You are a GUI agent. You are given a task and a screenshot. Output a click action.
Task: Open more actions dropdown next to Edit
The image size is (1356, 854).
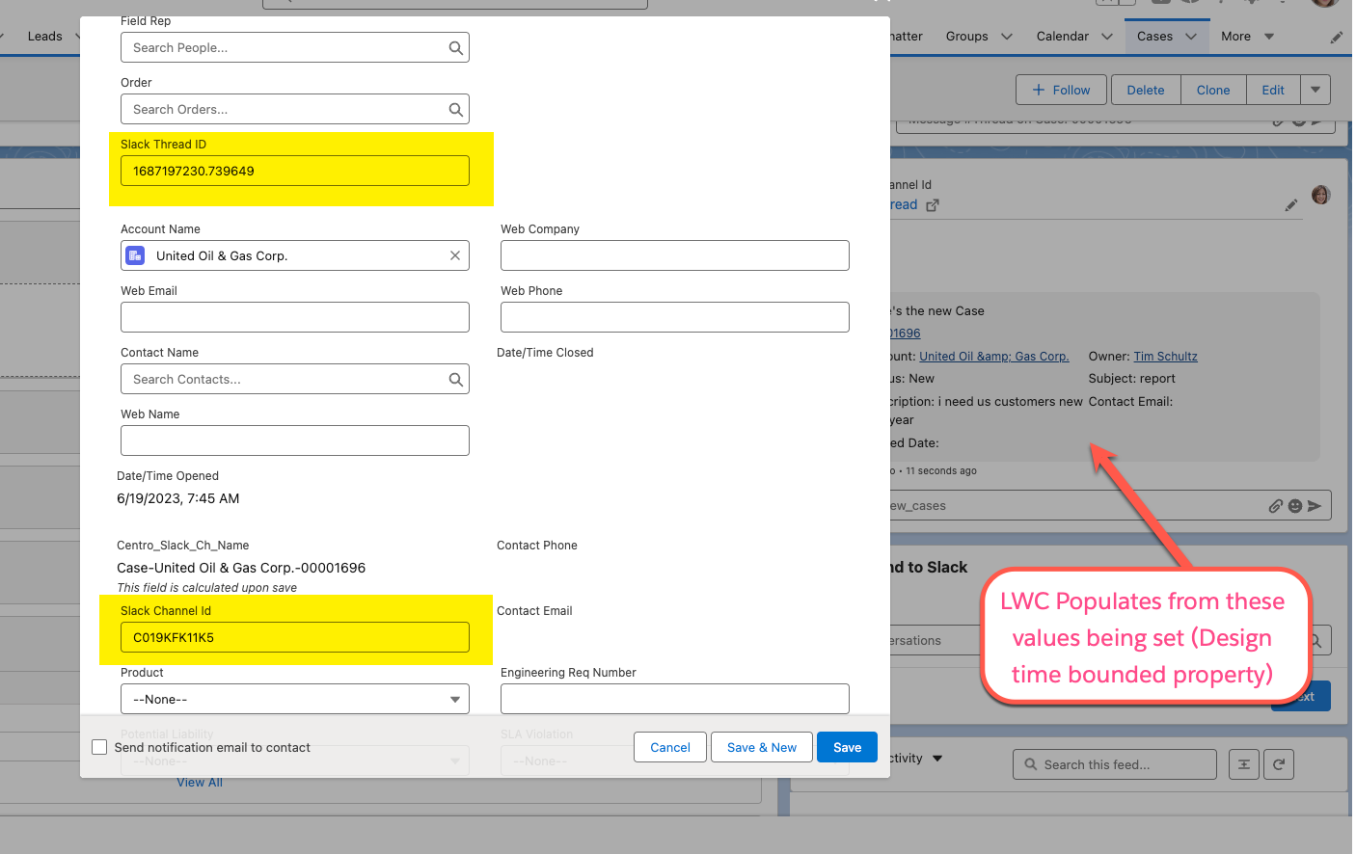pyautogui.click(x=1315, y=90)
